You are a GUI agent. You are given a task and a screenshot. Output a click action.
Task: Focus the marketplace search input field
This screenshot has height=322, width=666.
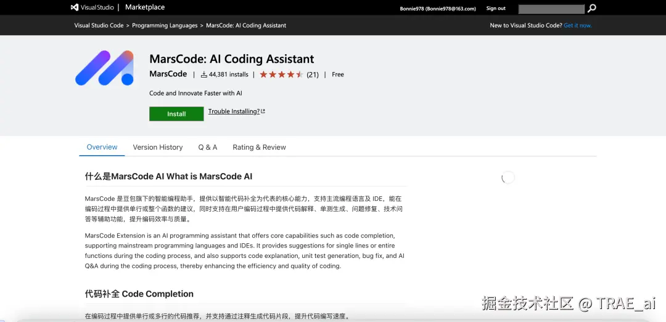coord(551,9)
